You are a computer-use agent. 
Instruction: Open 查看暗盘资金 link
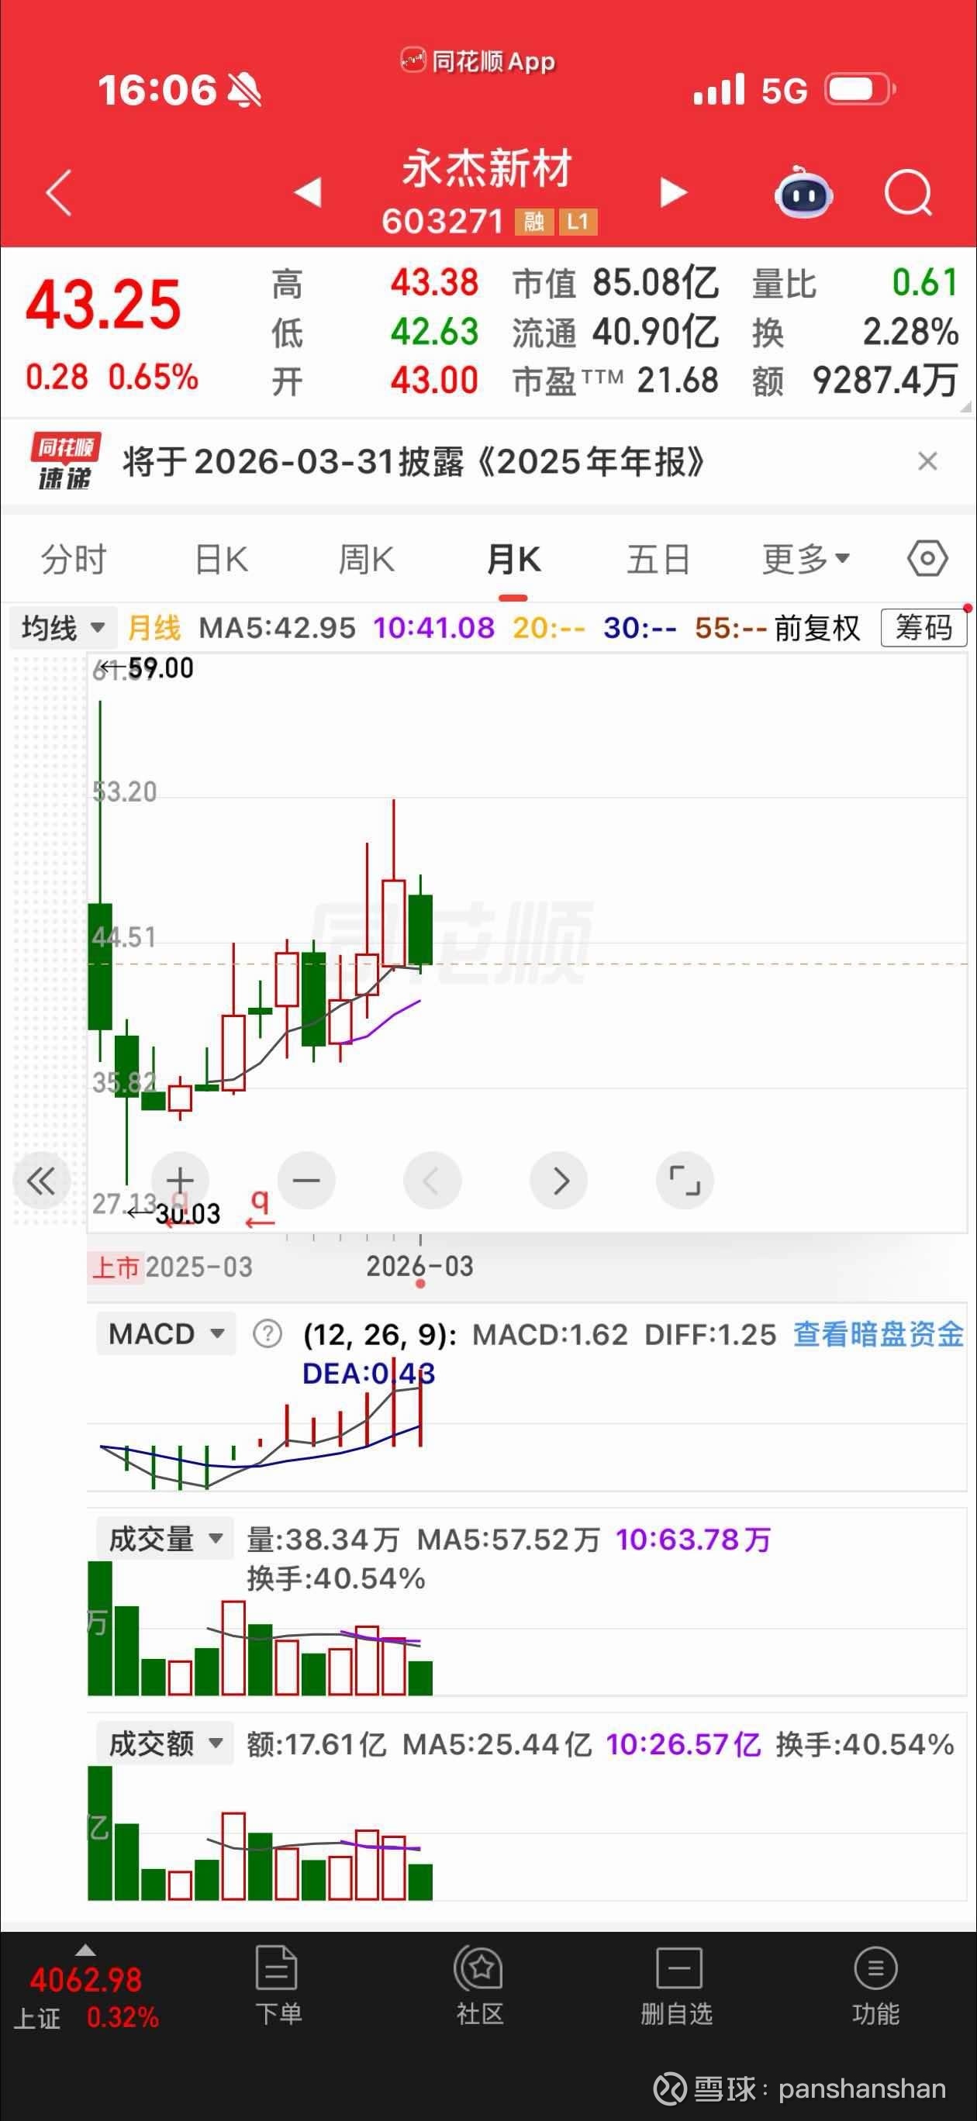click(877, 1334)
